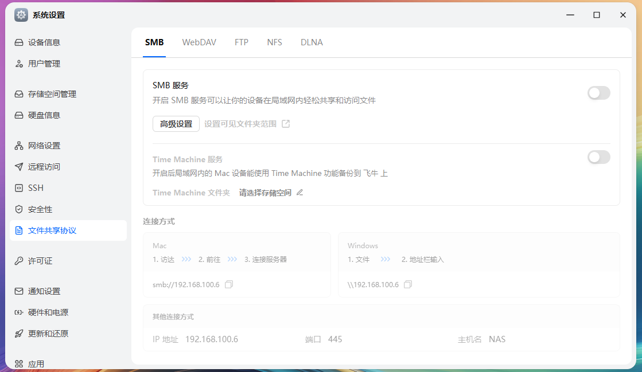Viewport: 642px width, 372px height.
Task: Switch to the WebDAV tab
Action: [x=199, y=42]
